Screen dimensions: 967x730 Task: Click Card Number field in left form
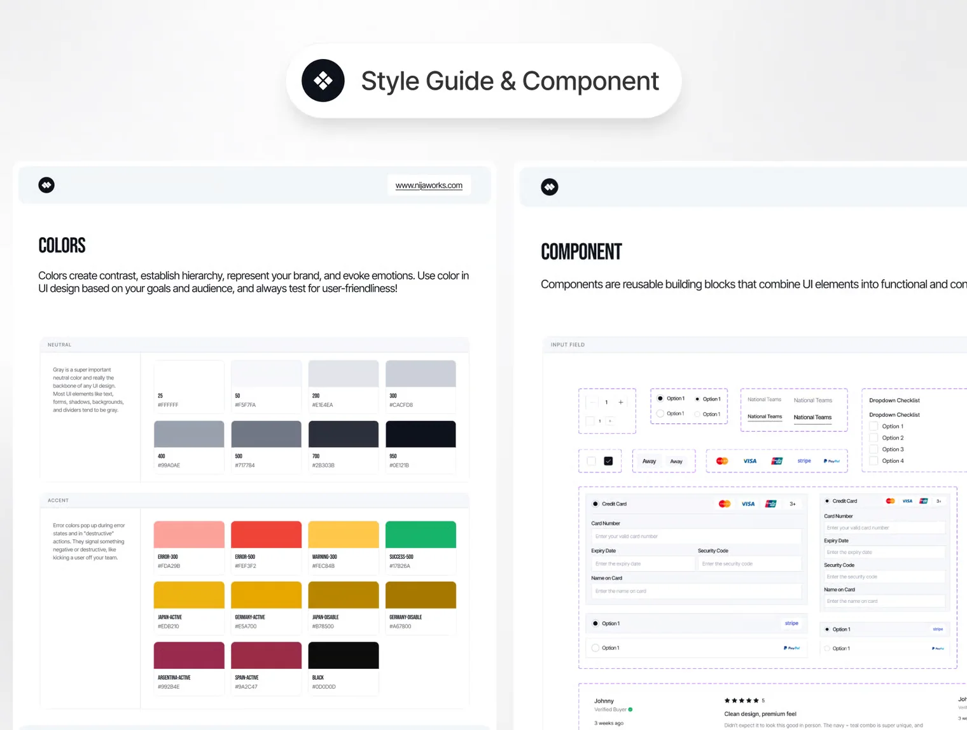point(696,536)
